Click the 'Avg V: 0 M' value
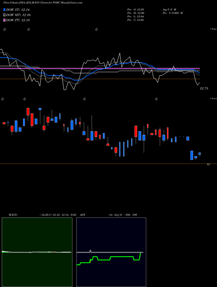Viewport: 217px width, 287px height. (169, 9)
